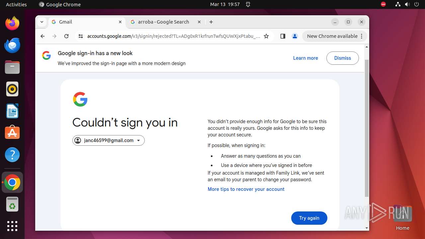Click the network icon in system tray

[x=398, y=4]
